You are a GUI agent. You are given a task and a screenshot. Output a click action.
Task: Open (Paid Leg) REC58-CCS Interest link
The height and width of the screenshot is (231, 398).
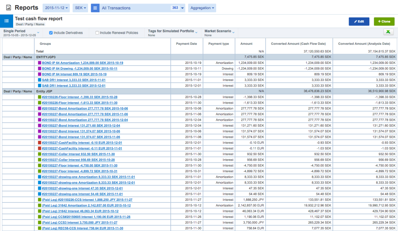coord(82,228)
